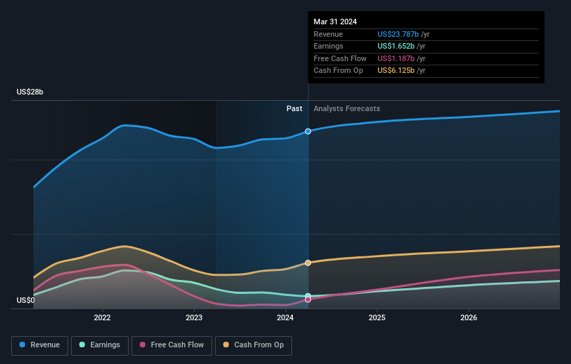Screen dimensions: 571x364
Task: Click the Free Cash Flow pink data point
Action: point(308,299)
